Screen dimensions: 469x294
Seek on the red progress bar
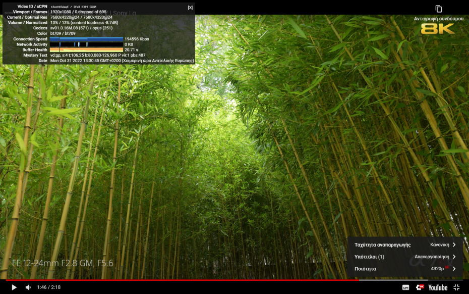pyautogui.click(x=183, y=280)
